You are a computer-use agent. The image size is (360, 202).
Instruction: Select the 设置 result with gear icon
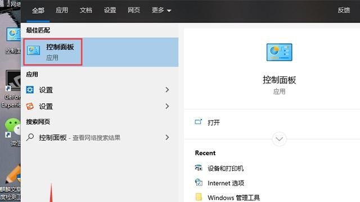100,90
